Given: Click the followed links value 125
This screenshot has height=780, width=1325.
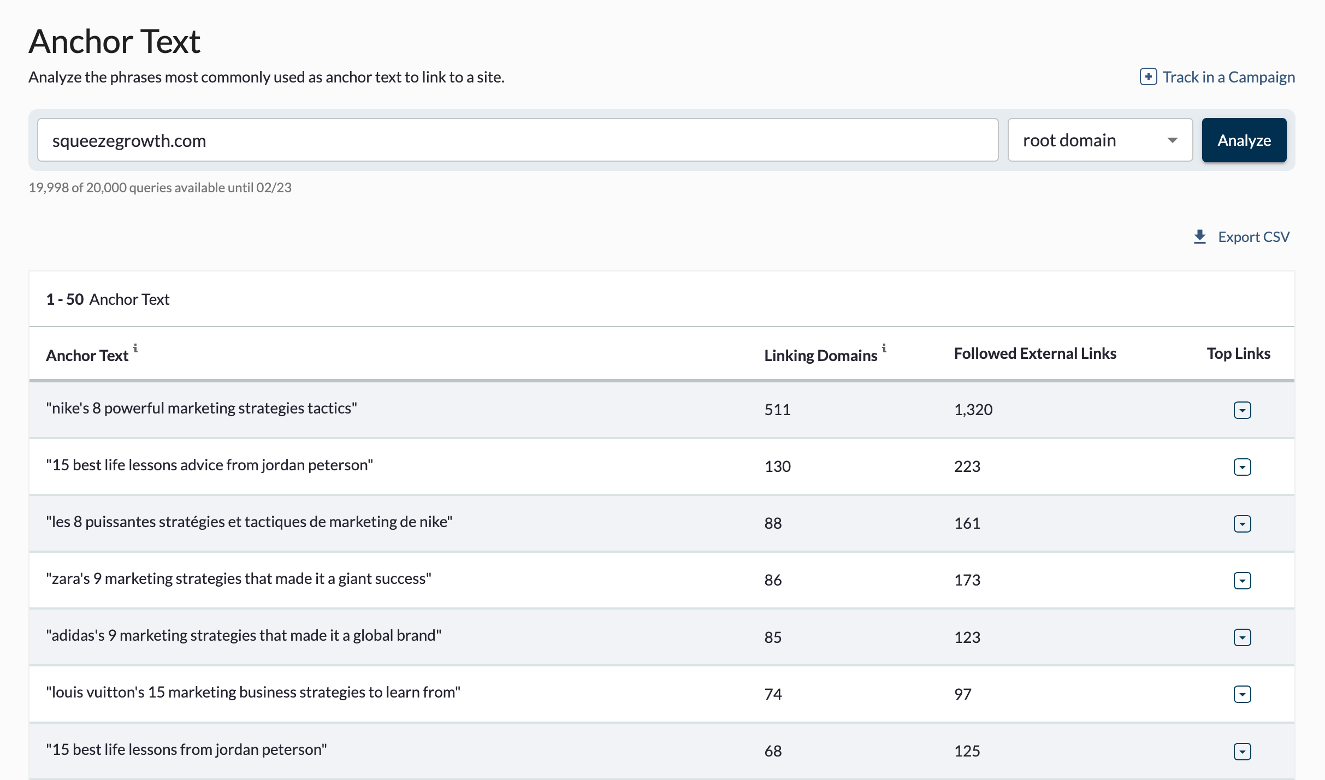Looking at the screenshot, I should click(x=967, y=751).
